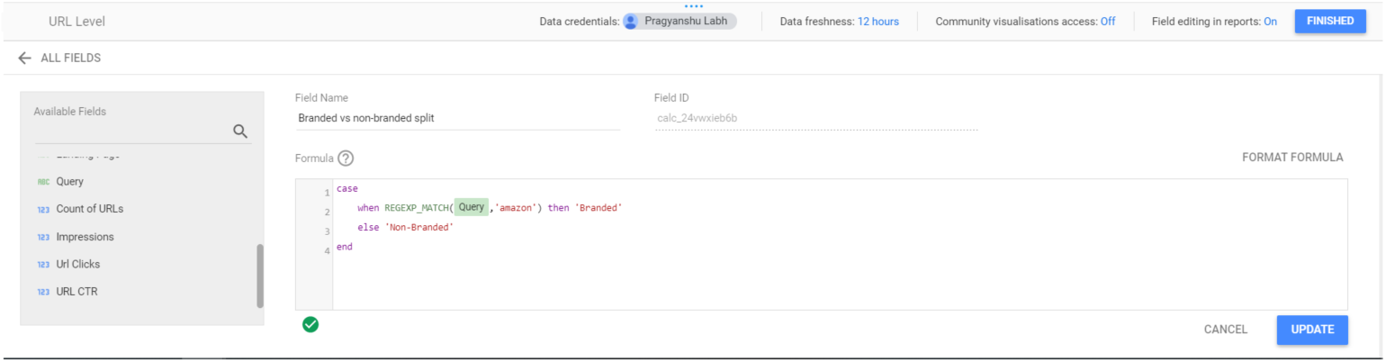The width and height of the screenshot is (1386, 362).
Task: Select the Query field in the list
Action: point(70,182)
